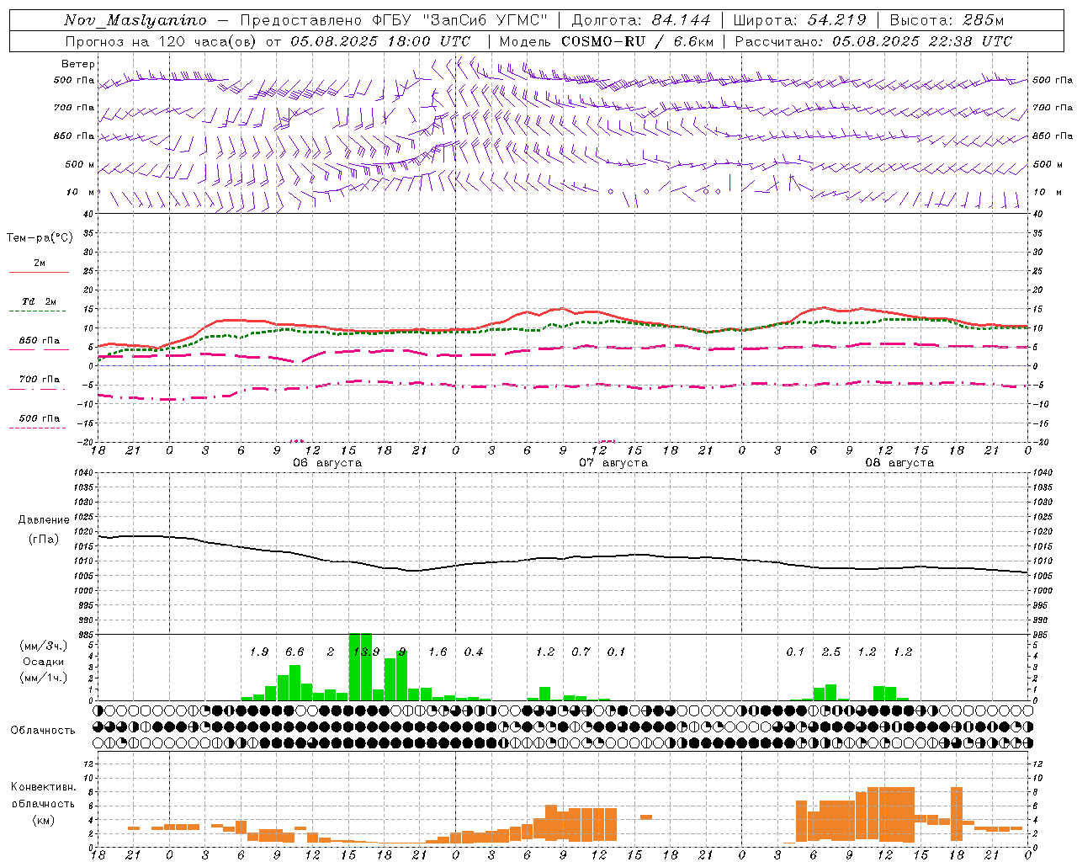Click the Тем-ра(°C) panel label
Viewport: 1077px width, 862px height.
(40, 238)
